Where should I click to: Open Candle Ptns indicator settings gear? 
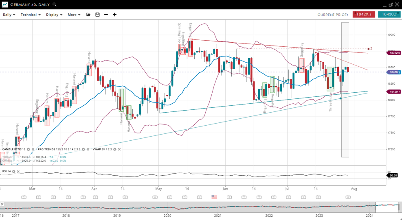(x=28, y=150)
